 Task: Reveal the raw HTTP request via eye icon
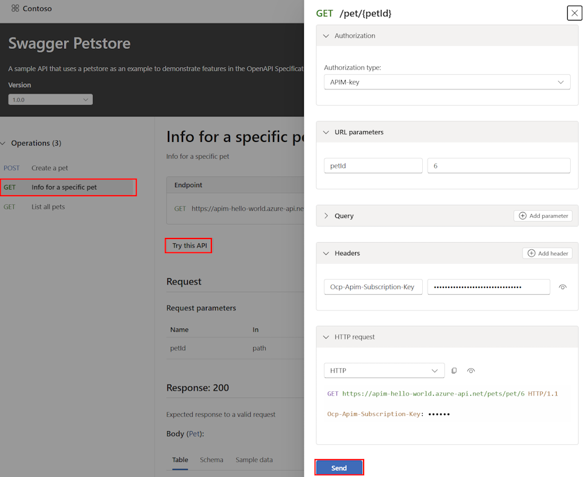471,370
